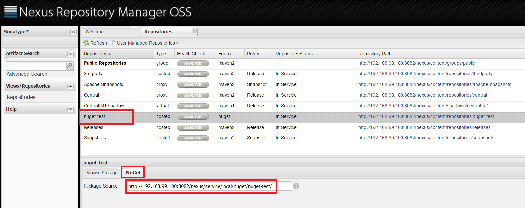The width and height of the screenshot is (525, 208).
Task: Click the Nexus logo icon in the header
Action: (10, 12)
